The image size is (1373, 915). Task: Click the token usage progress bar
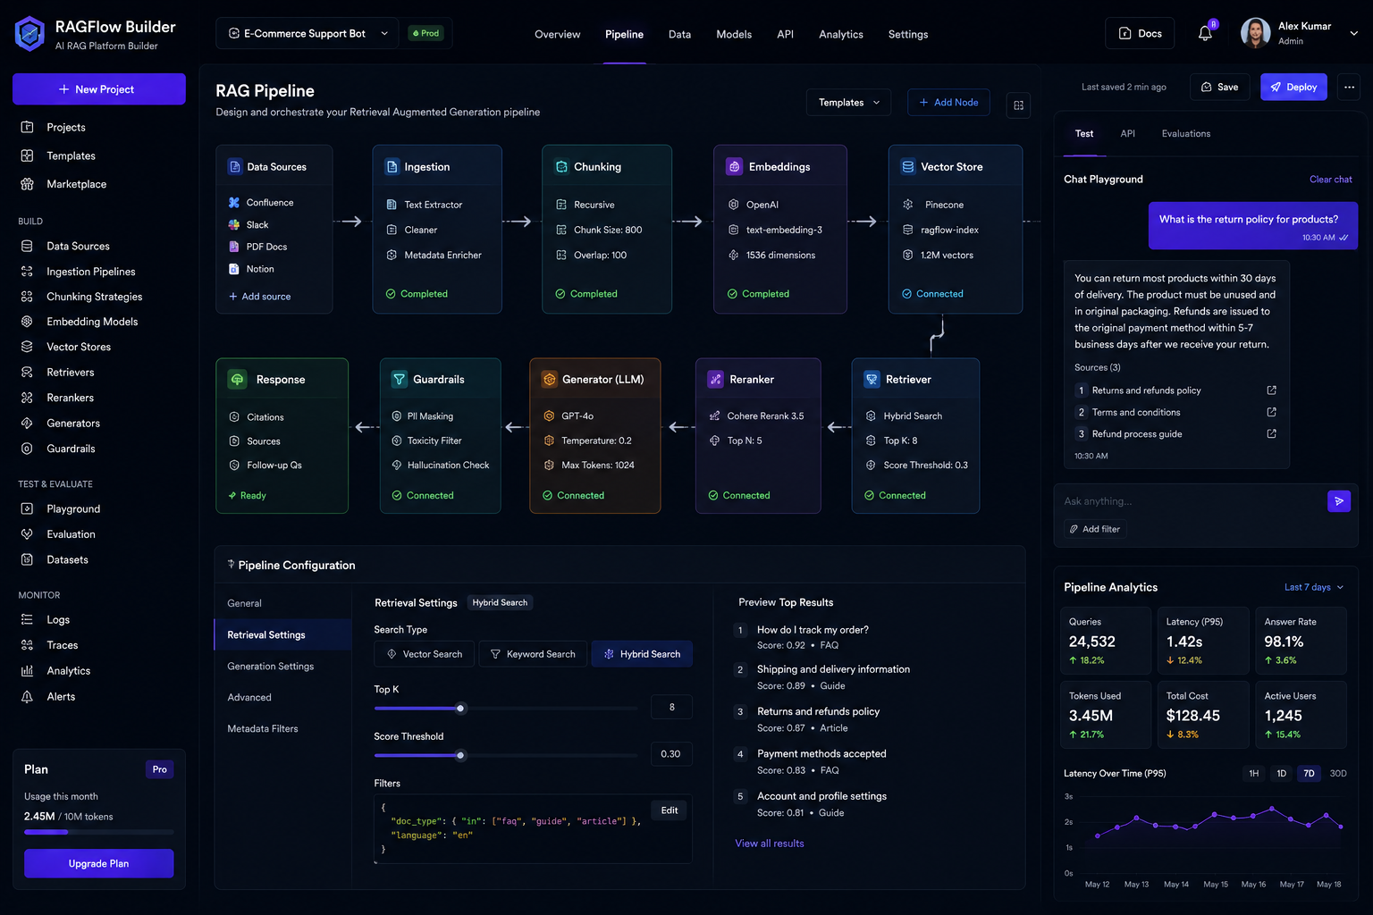pos(99,832)
